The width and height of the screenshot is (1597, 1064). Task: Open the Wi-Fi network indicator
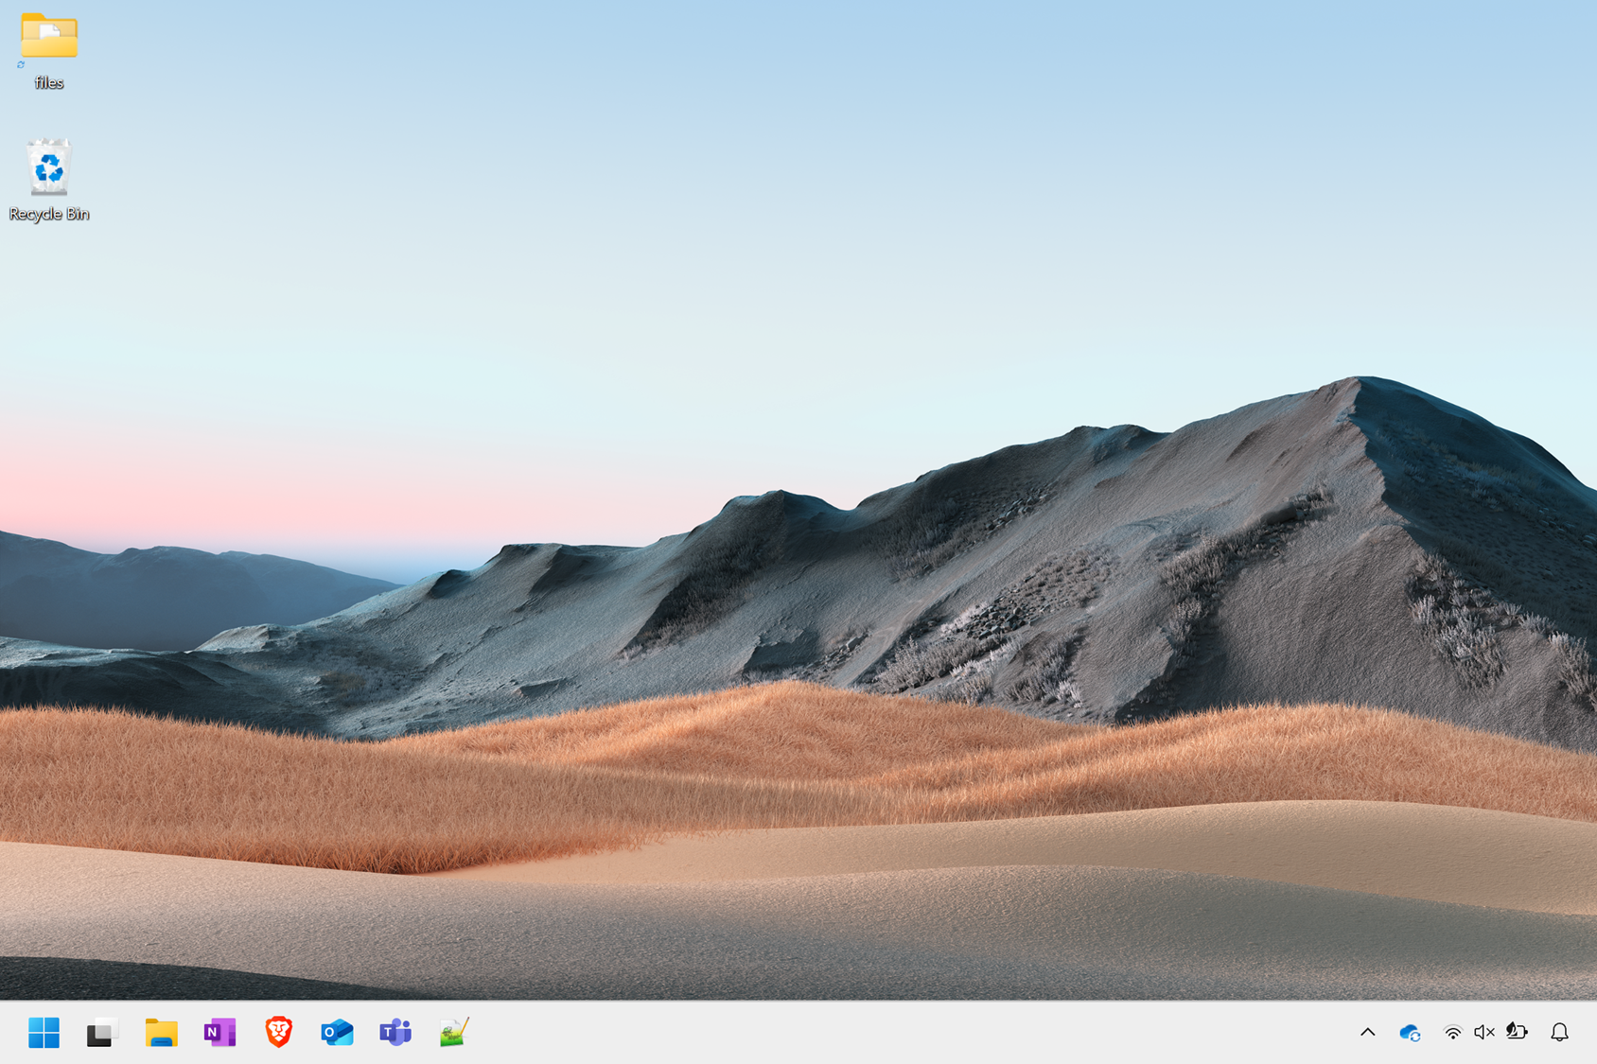click(x=1452, y=1033)
